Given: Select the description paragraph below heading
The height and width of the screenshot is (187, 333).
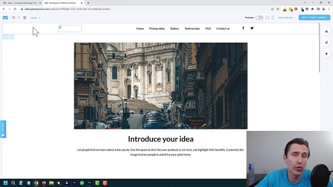Looking at the screenshot, I should (x=161, y=152).
